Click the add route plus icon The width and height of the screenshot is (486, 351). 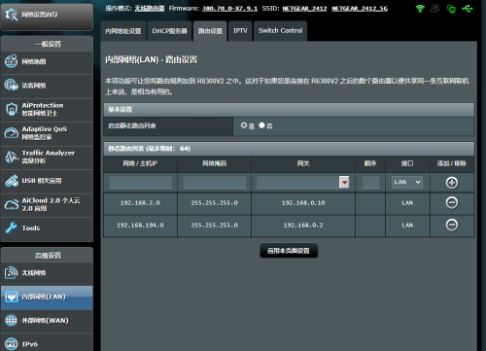click(x=452, y=183)
